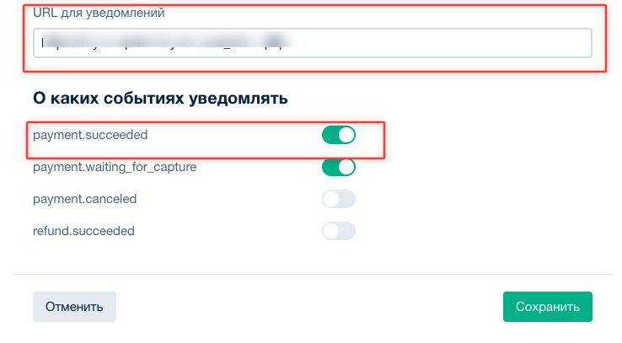Screen dimensions: 622x343
Task: Click the grey track of the payment.canceled switch
Action: [x=346, y=200]
